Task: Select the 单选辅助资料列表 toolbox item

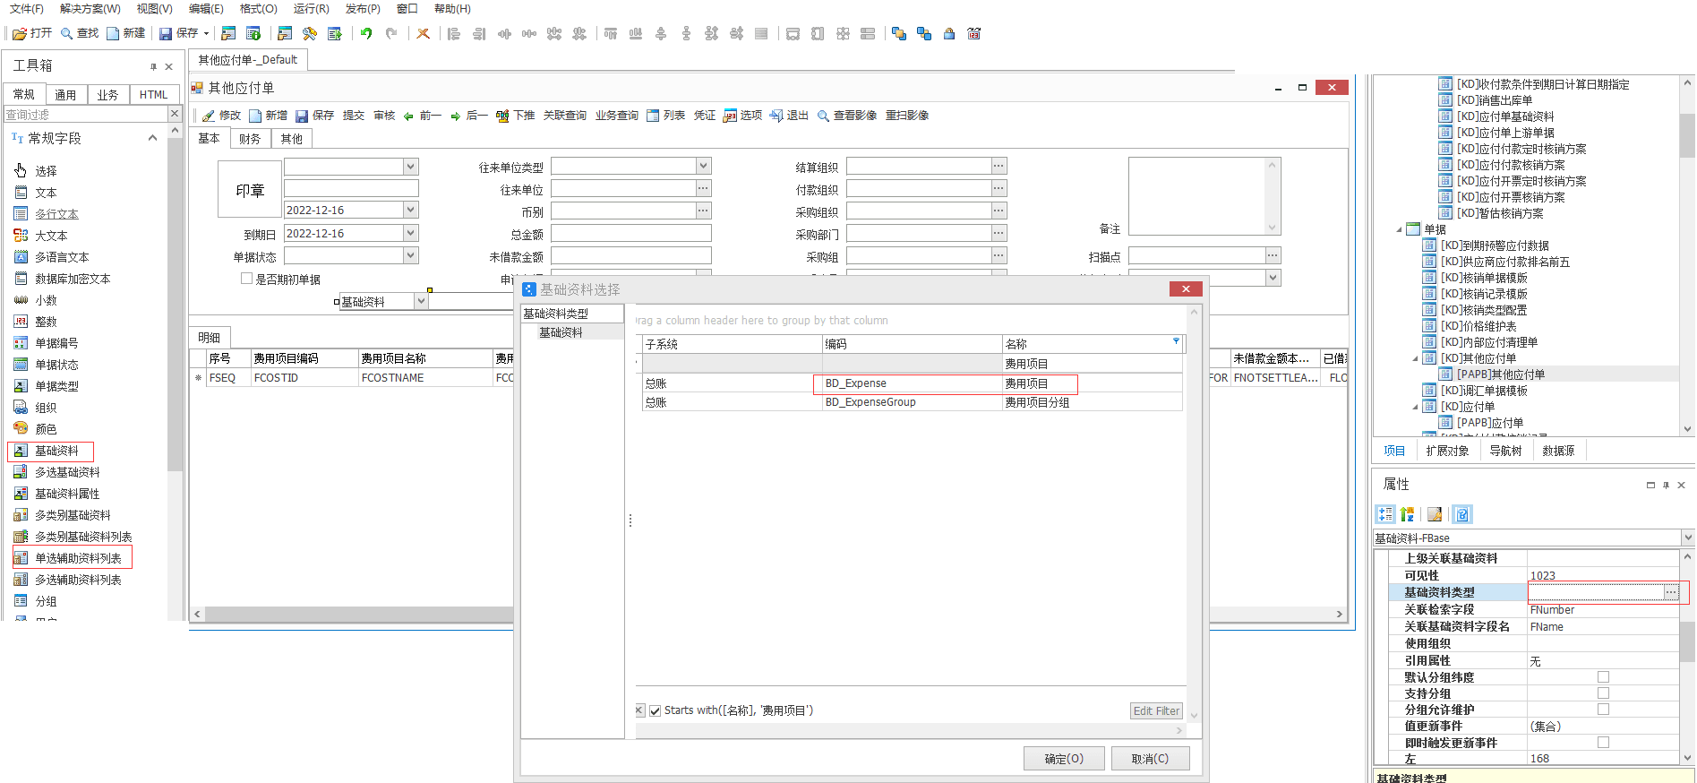Action: pos(77,558)
